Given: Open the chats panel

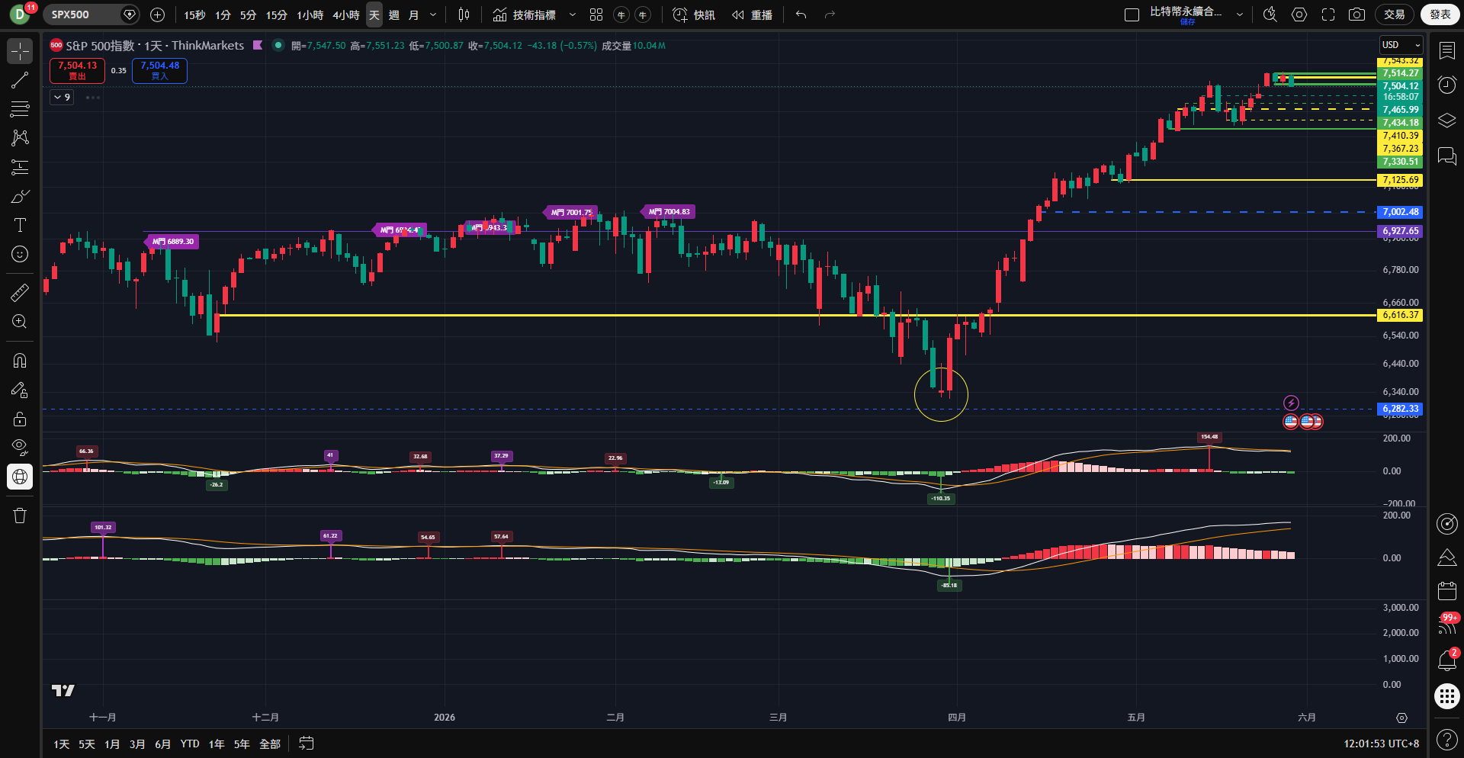Looking at the screenshot, I should click(x=1446, y=156).
